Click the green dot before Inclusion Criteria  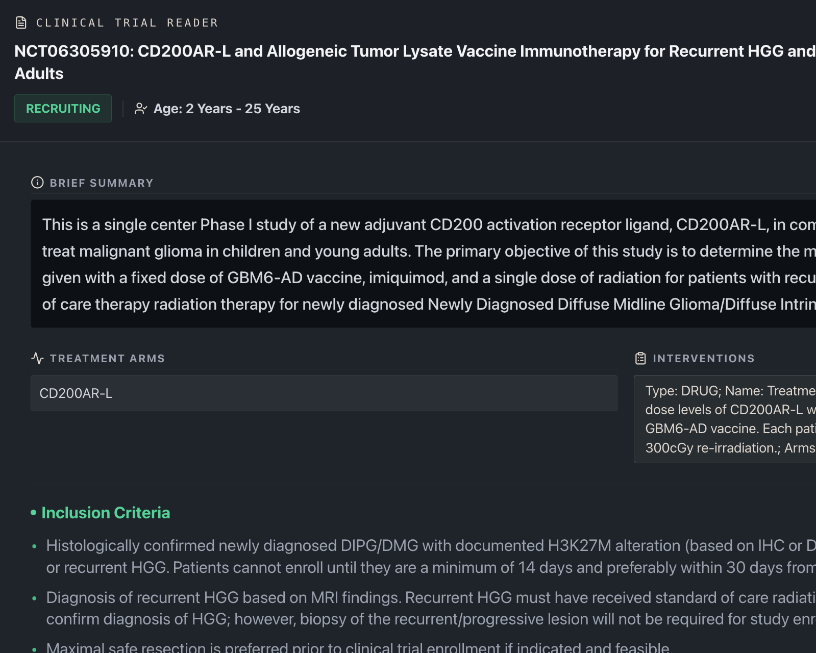point(34,513)
